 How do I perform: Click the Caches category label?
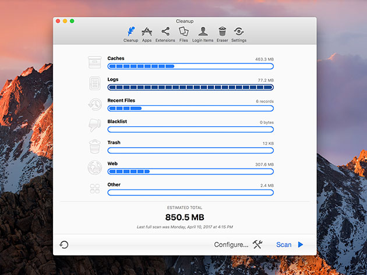pyautogui.click(x=116, y=58)
